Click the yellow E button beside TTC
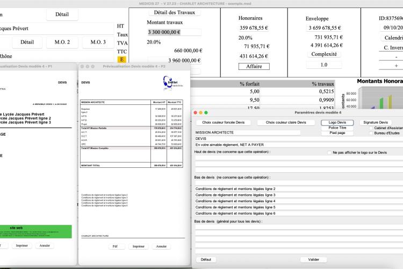Viewport: 403px width, 269px height. 122,60
